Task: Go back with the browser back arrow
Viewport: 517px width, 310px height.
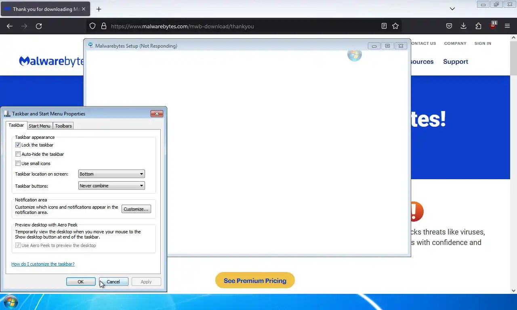Action: coord(10,26)
